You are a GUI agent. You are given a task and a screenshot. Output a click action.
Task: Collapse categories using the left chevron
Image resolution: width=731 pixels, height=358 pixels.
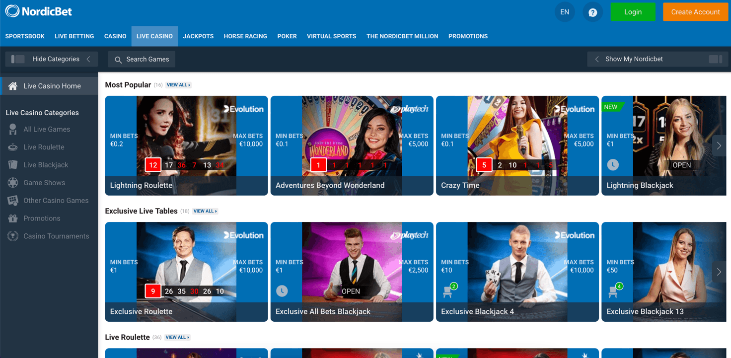(88, 59)
